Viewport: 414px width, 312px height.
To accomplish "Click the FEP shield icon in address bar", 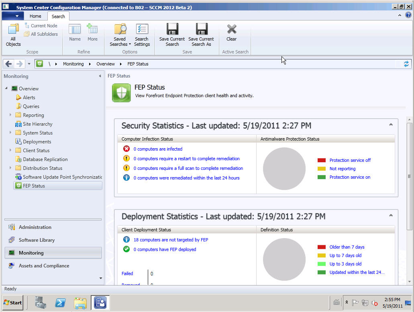I will coord(40,63).
